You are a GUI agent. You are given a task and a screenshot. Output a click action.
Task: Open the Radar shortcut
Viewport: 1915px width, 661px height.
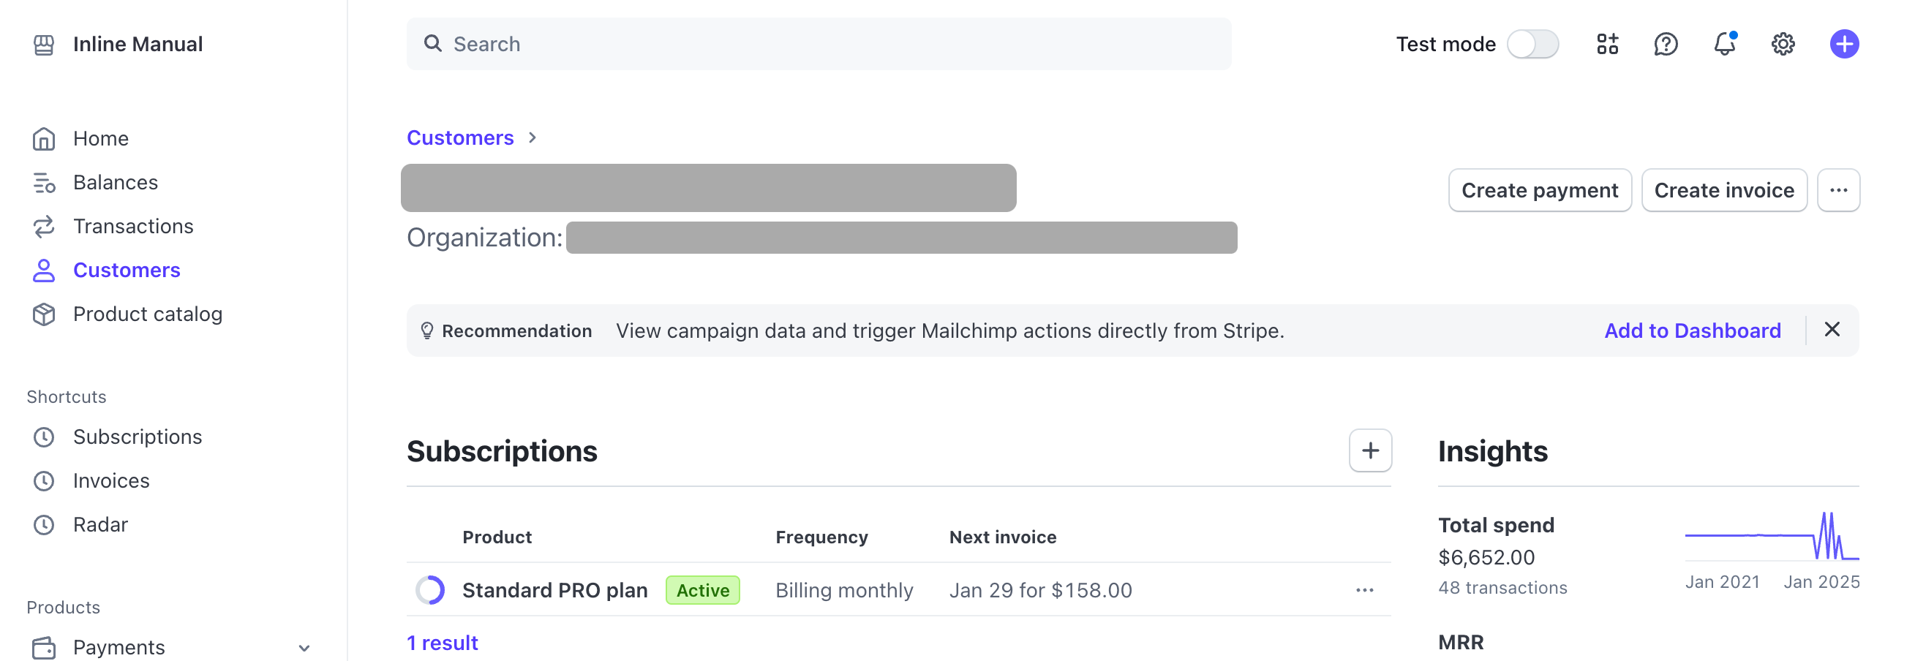pos(100,524)
